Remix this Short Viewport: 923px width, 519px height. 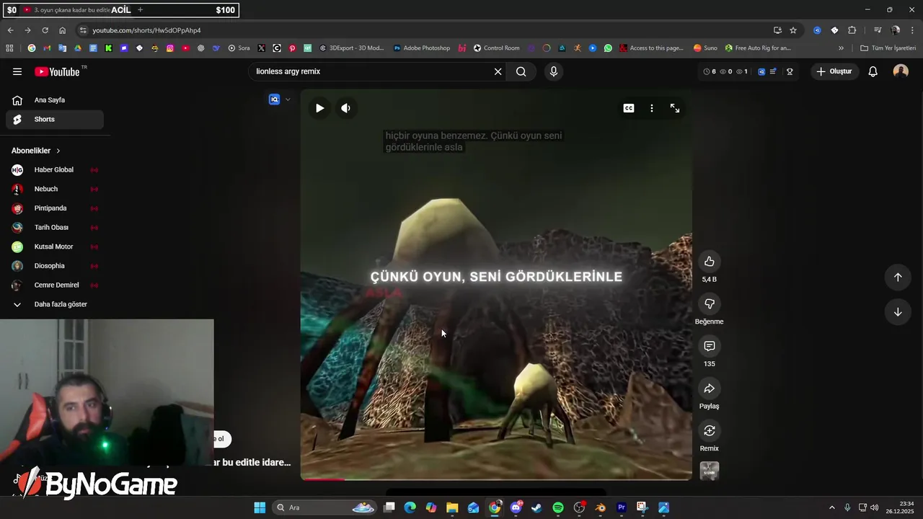point(710,430)
